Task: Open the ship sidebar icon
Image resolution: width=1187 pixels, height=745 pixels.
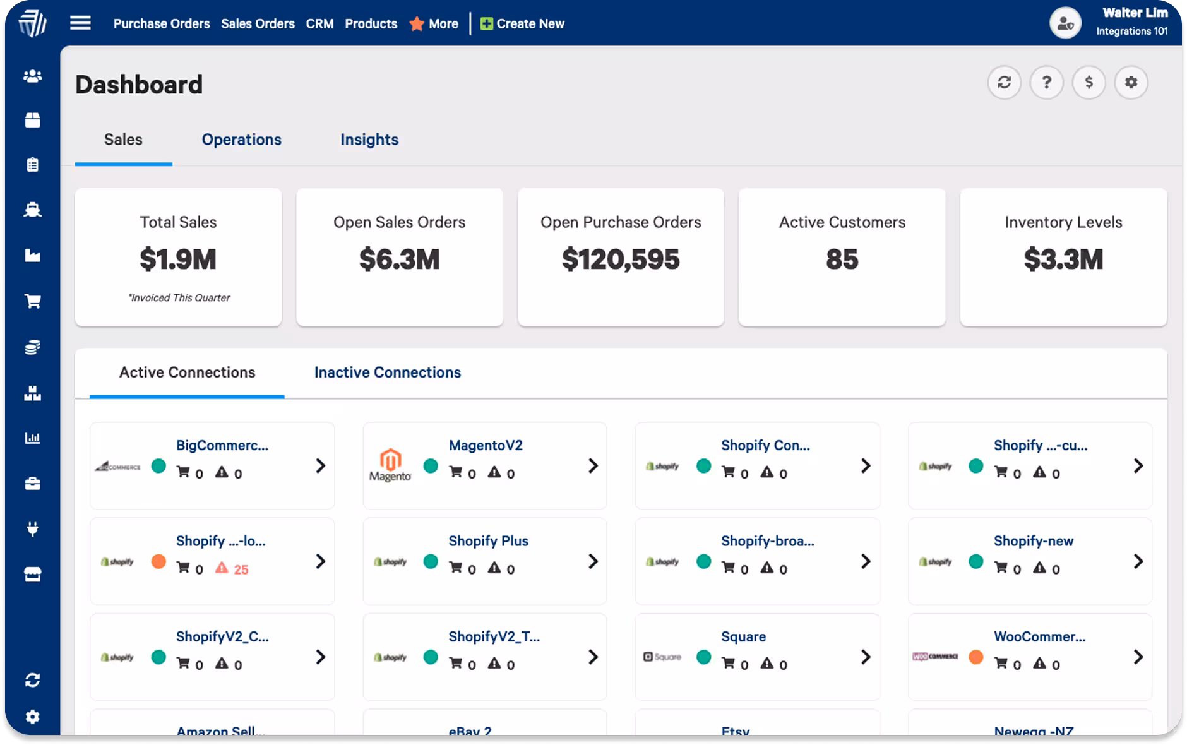Action: tap(32, 210)
